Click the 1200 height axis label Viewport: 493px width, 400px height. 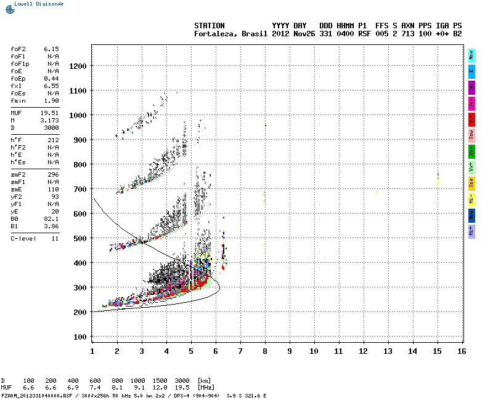tap(78, 66)
